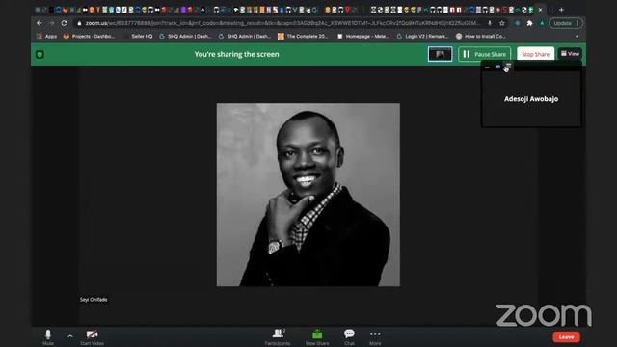Open the Apps bookmark shortcut
Image resolution: width=617 pixels, height=347 pixels.
coord(47,37)
